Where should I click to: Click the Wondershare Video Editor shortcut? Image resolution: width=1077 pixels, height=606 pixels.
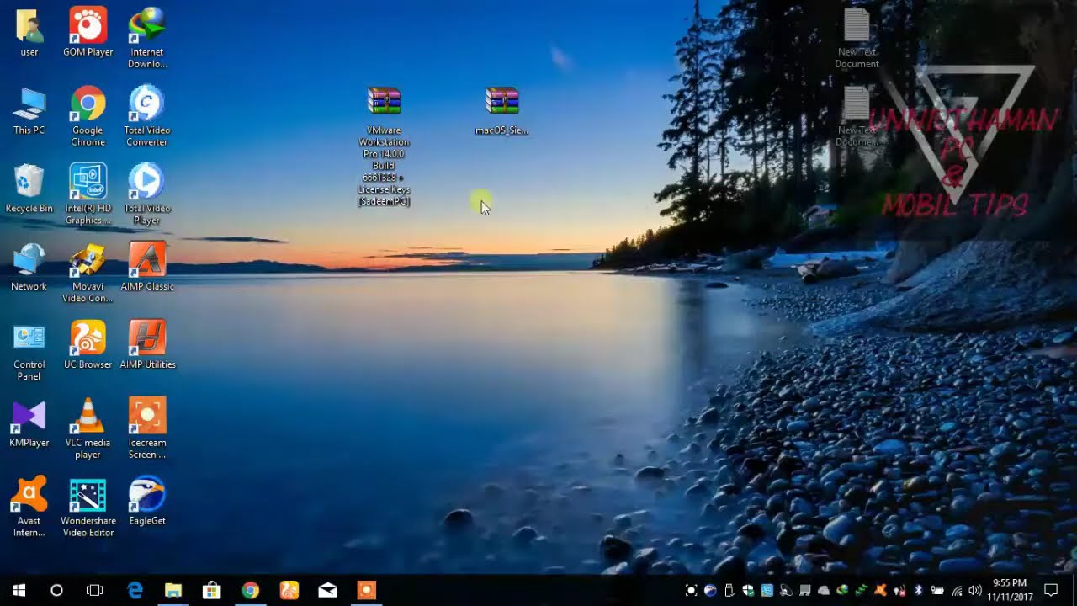88,496
